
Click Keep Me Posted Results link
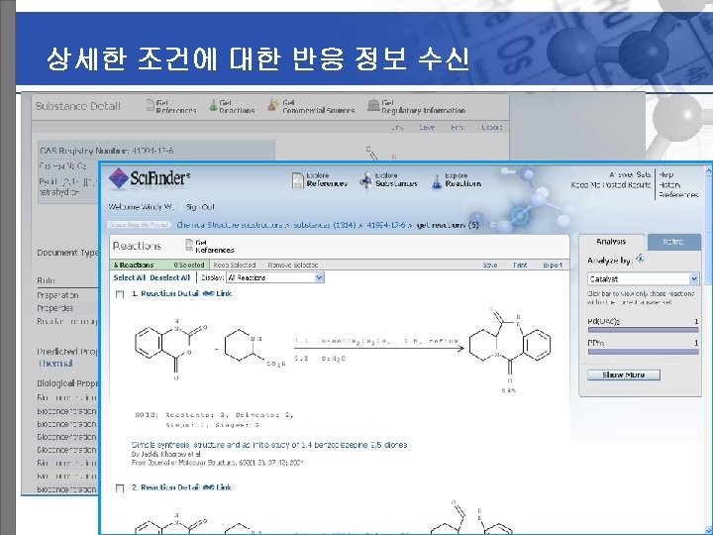tap(611, 184)
